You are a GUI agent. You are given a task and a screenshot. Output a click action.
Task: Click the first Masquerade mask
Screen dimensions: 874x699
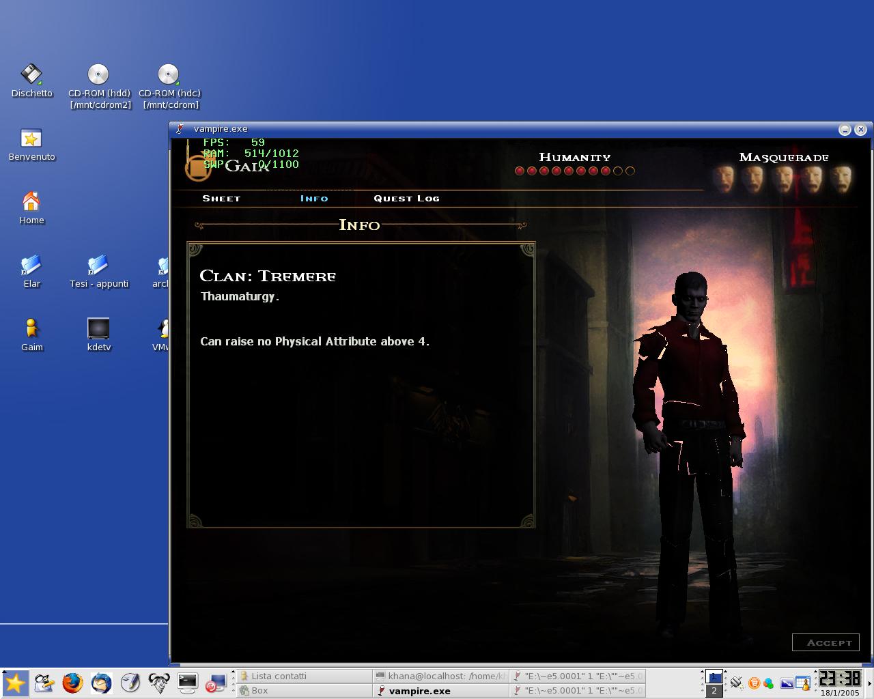click(724, 180)
